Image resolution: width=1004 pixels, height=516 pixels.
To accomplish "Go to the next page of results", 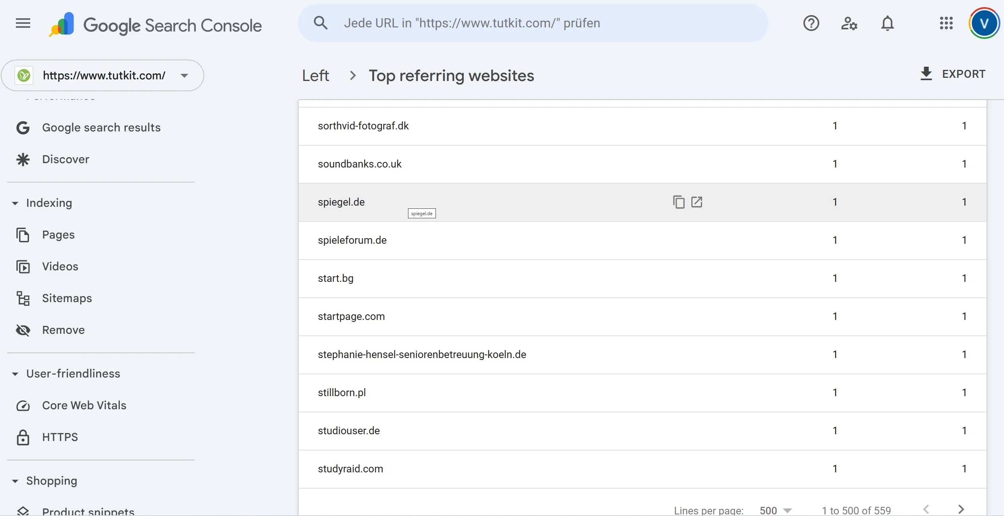I will point(961,509).
